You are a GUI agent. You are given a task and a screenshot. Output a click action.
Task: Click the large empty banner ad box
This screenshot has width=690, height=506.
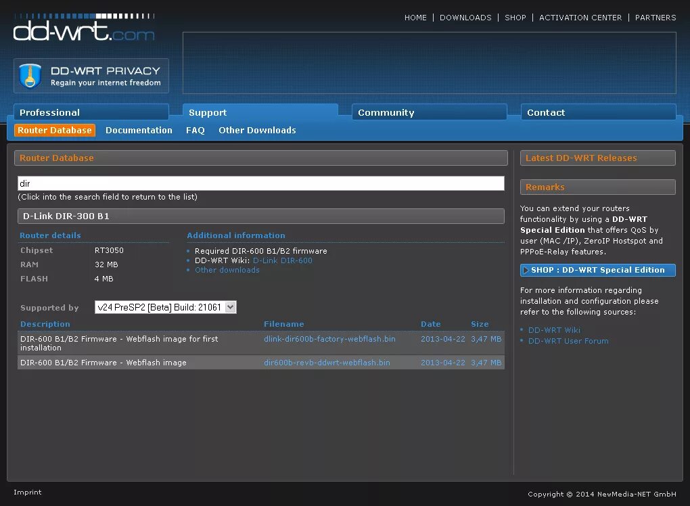430,62
